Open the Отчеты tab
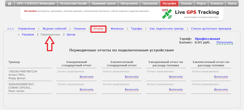 coord(98,29)
